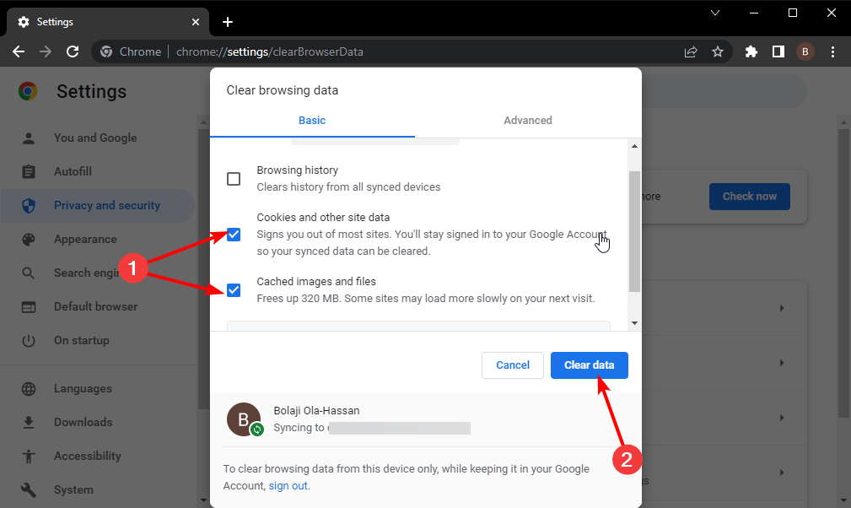Click the Clear data button
Viewport: 851px width, 508px height.
590,365
